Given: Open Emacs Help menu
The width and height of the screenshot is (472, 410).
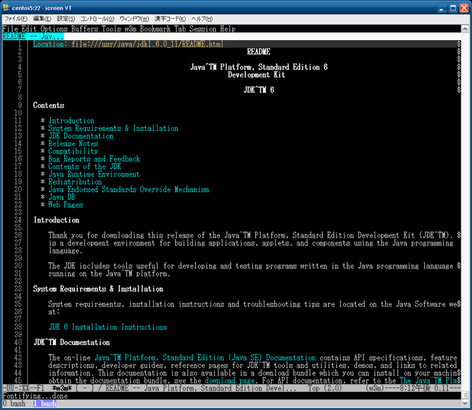Looking at the screenshot, I should point(228,29).
